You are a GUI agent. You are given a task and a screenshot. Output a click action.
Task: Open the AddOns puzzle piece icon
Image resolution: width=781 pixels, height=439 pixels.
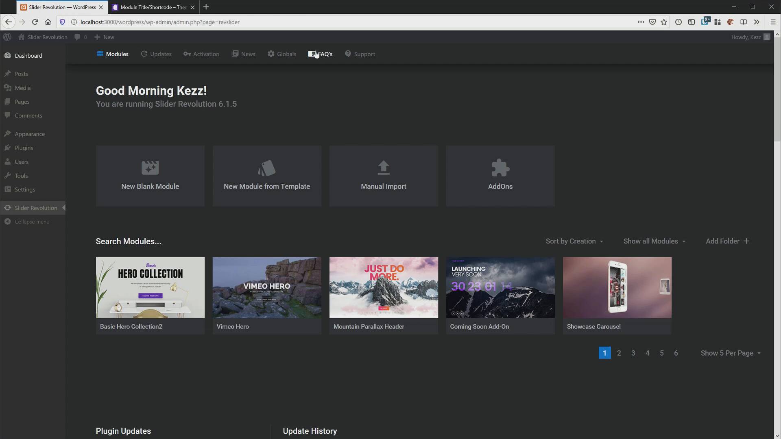point(500,168)
